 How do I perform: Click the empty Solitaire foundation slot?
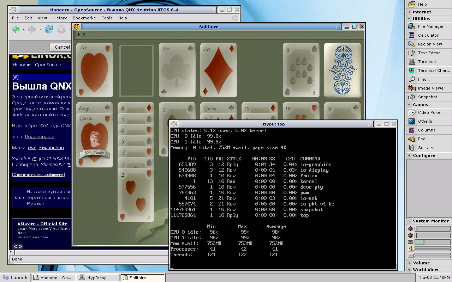pos(136,70)
